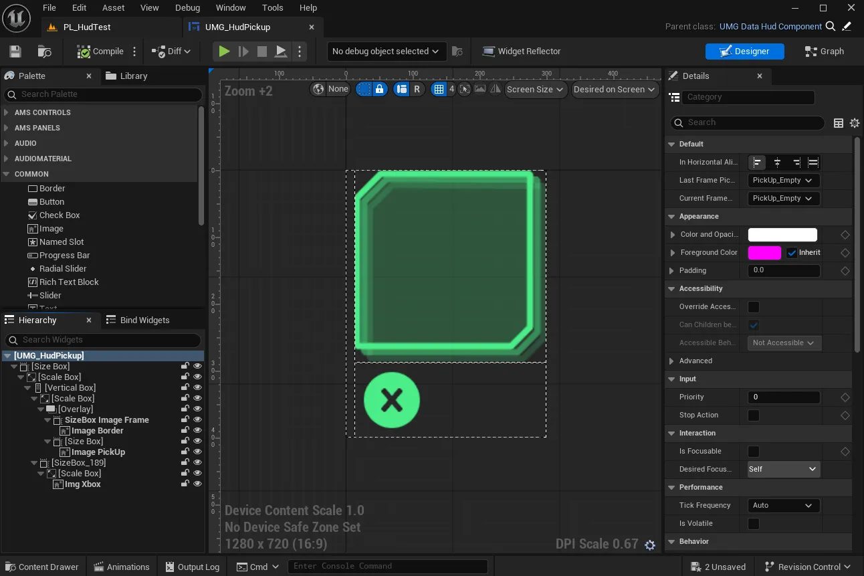
Task: Open the Screen Size dropdown
Action: coord(536,89)
